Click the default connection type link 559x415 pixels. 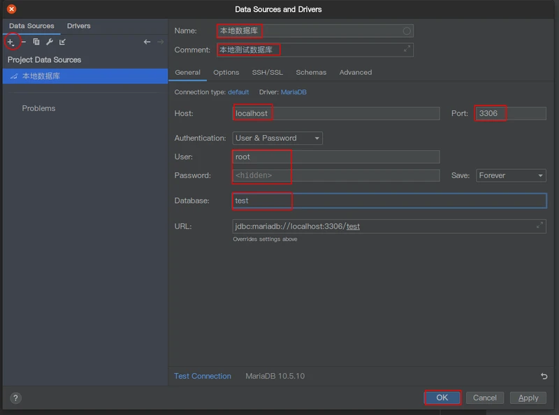[238, 92]
